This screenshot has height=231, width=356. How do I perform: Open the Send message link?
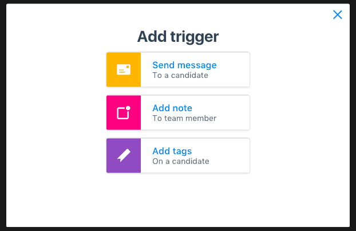coord(184,65)
